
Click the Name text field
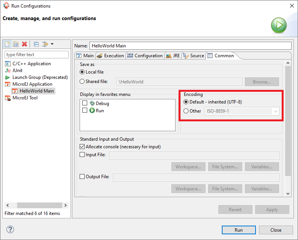point(190,46)
